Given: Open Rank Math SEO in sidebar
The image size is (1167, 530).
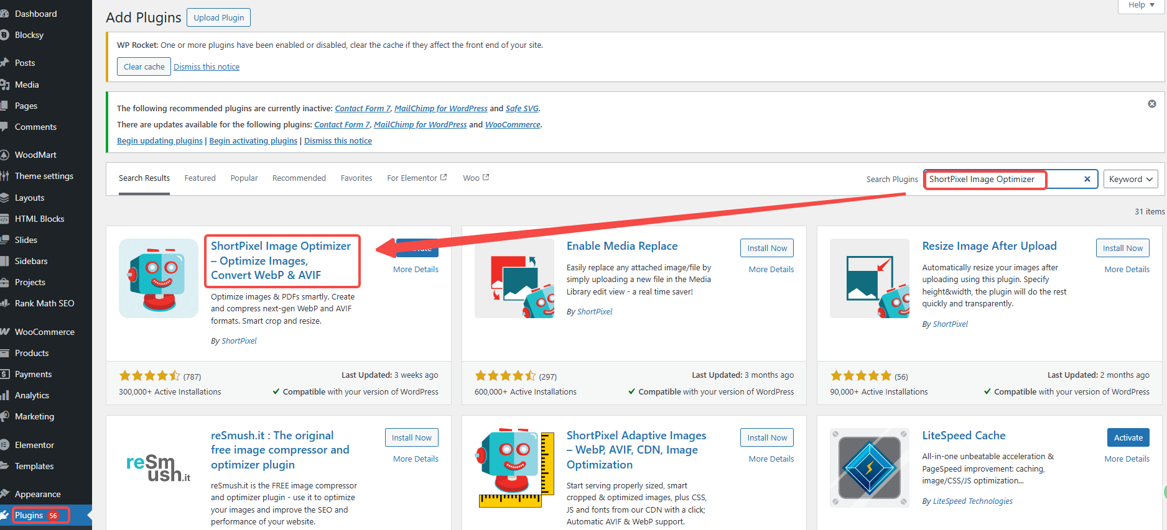Looking at the screenshot, I should click(44, 303).
